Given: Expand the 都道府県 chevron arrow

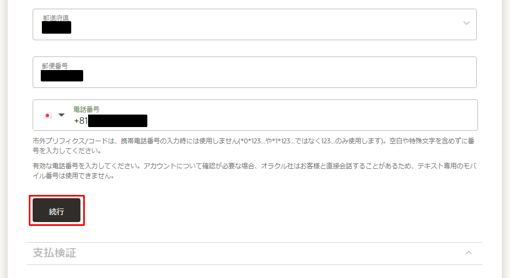Looking at the screenshot, I should coord(467,23).
